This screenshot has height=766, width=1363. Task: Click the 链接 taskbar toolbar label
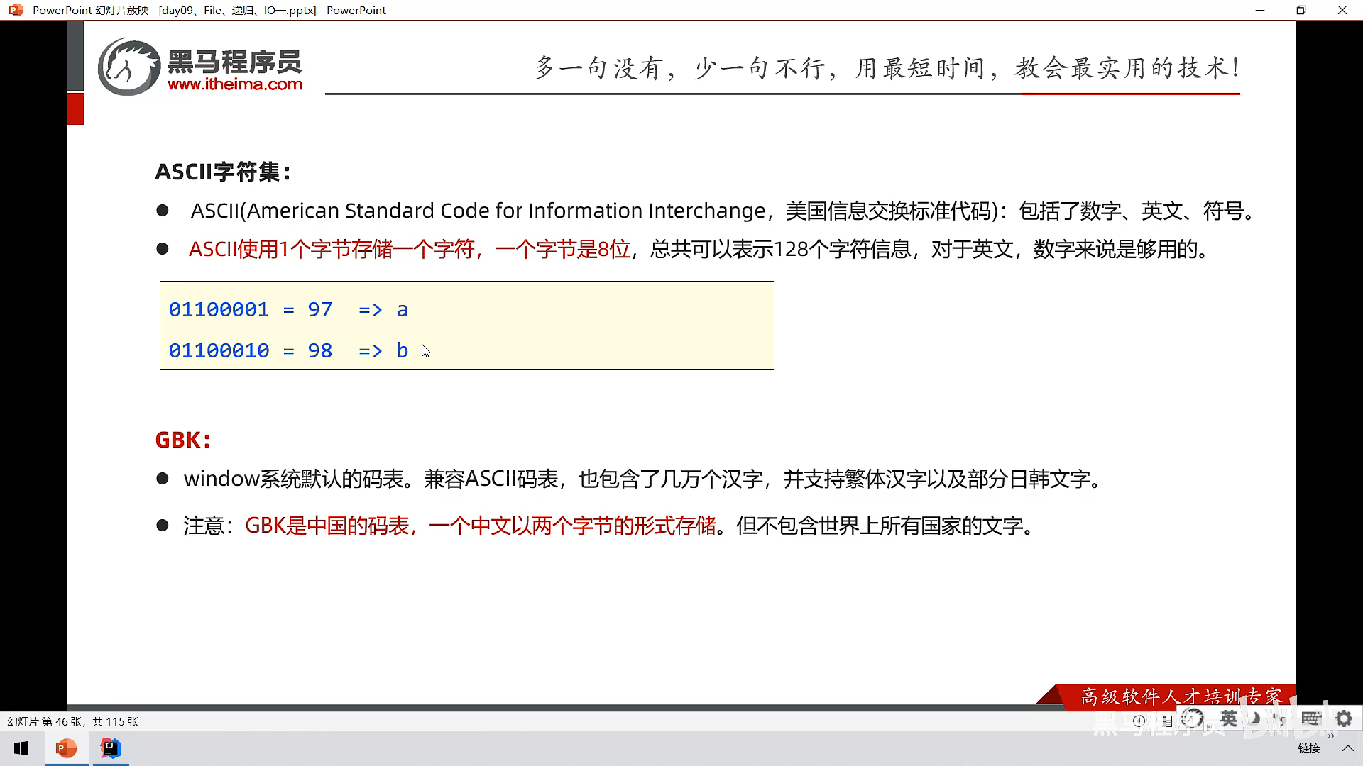point(1309,748)
